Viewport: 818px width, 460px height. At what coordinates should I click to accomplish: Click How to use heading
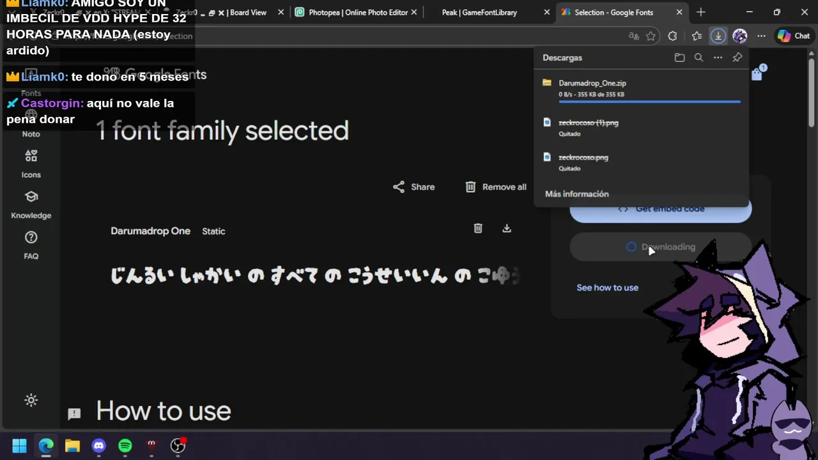(x=164, y=411)
